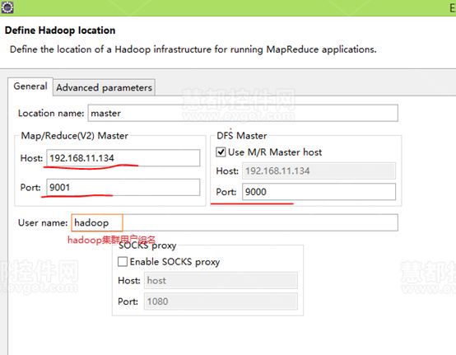Click the Define Hadoop location heading
The height and width of the screenshot is (355, 456).
tap(60, 30)
